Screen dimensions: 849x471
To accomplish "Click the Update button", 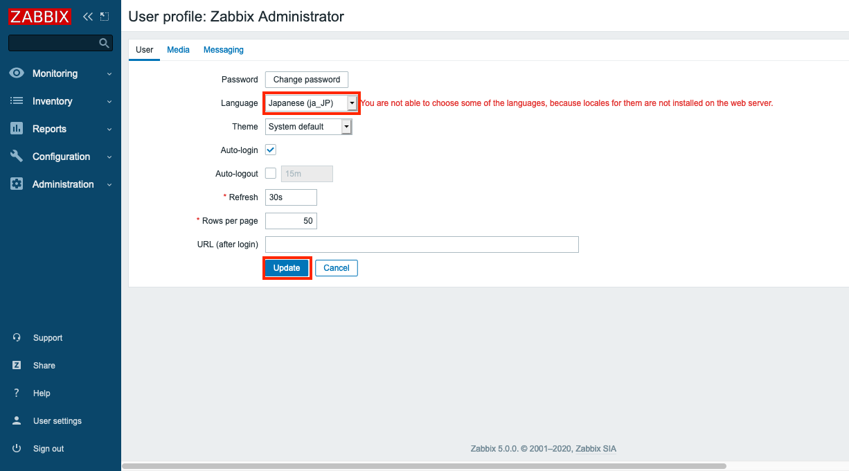I will pos(287,268).
